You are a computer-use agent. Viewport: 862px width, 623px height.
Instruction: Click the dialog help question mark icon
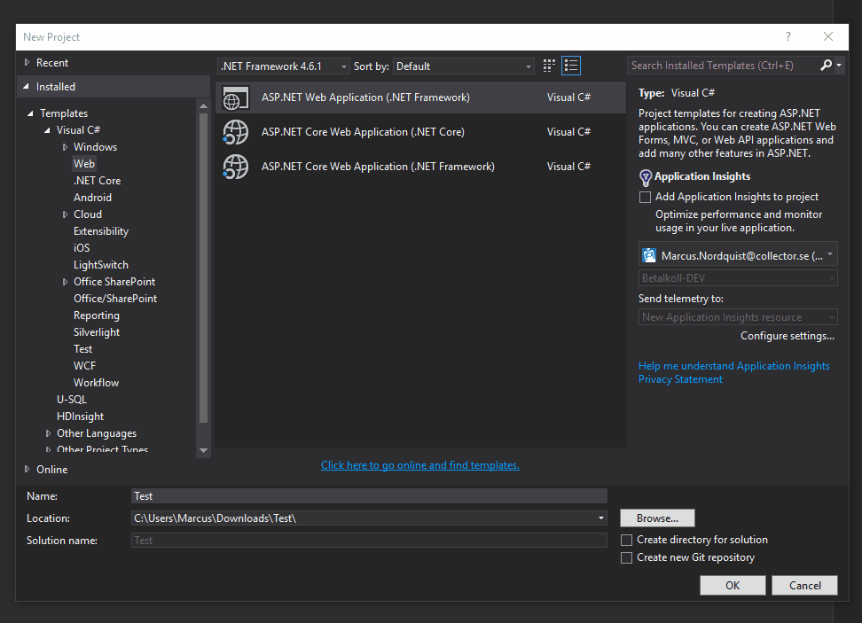(788, 36)
